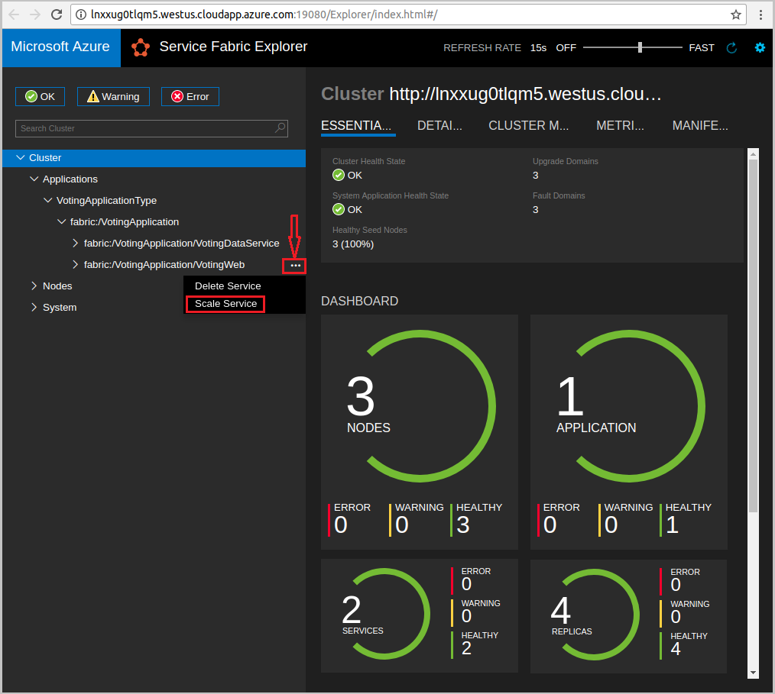Choose Scale Service from context menu
Image resolution: width=775 pixels, height=694 pixels.
(x=225, y=304)
